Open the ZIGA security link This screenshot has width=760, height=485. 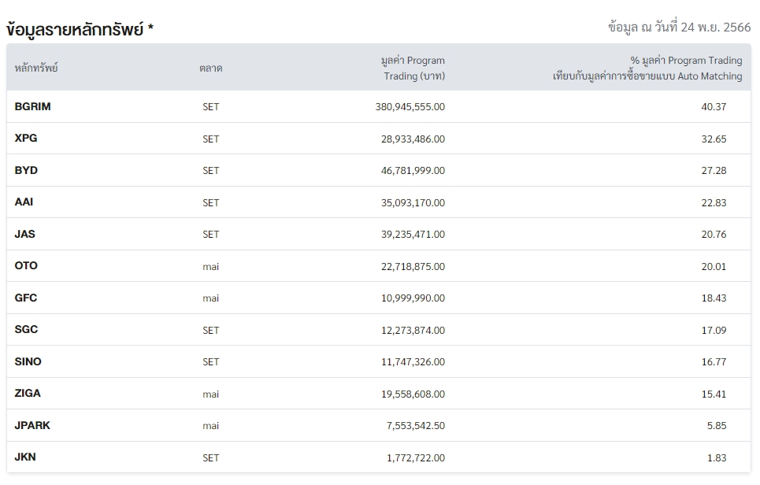[x=28, y=393]
